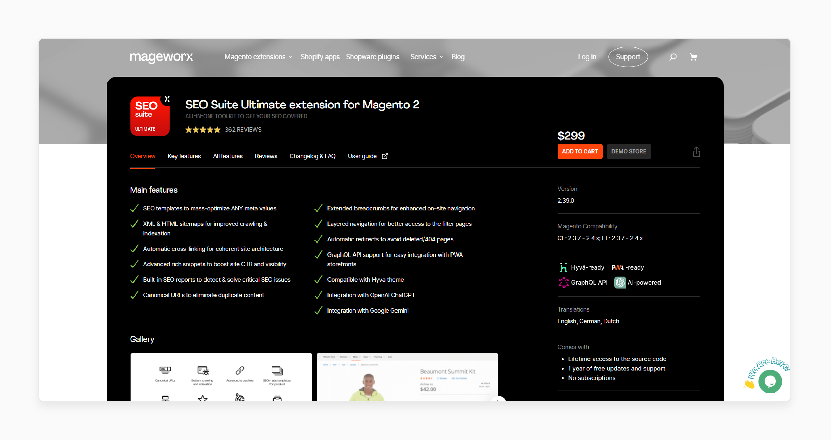Select the Reviews tab
Viewport: 831px width, 440px height.
click(x=266, y=156)
